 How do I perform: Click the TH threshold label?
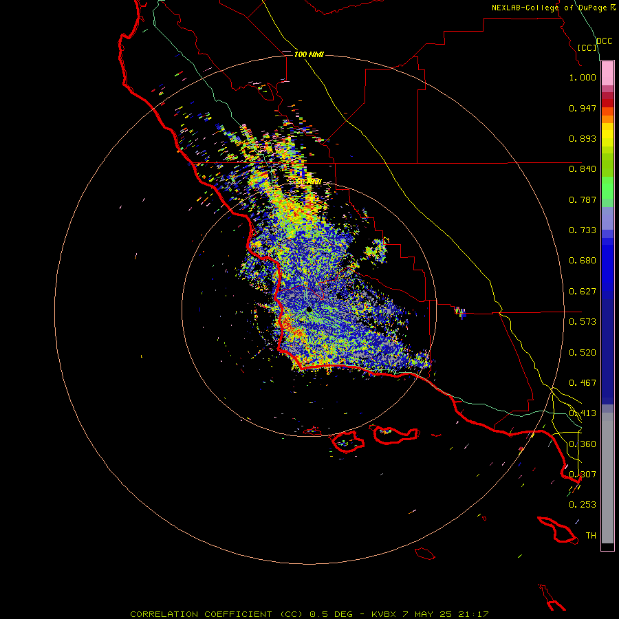[591, 536]
